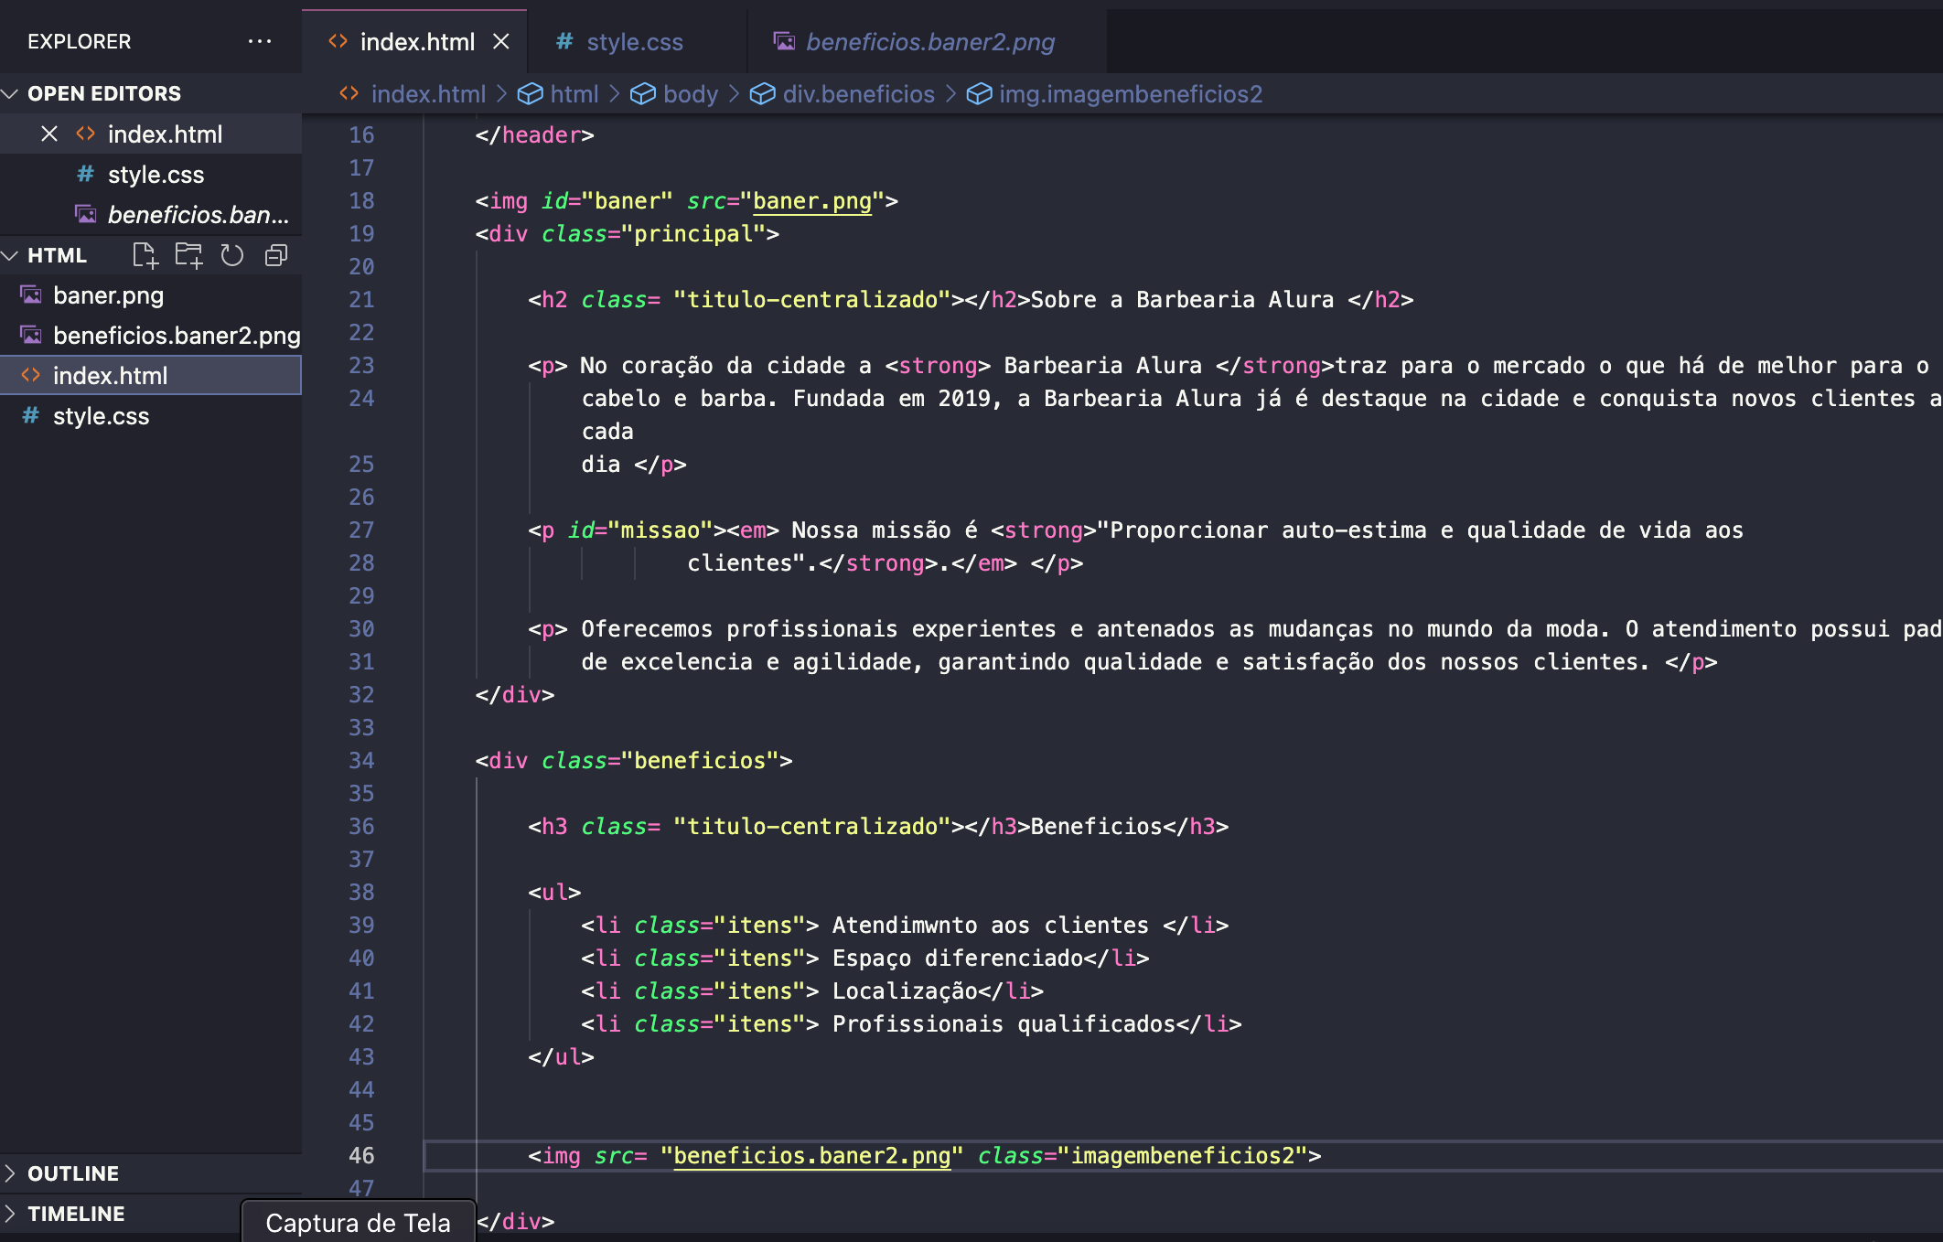Click the opening <ul> tag on line 38
The width and height of the screenshot is (1943, 1242).
pos(554,892)
